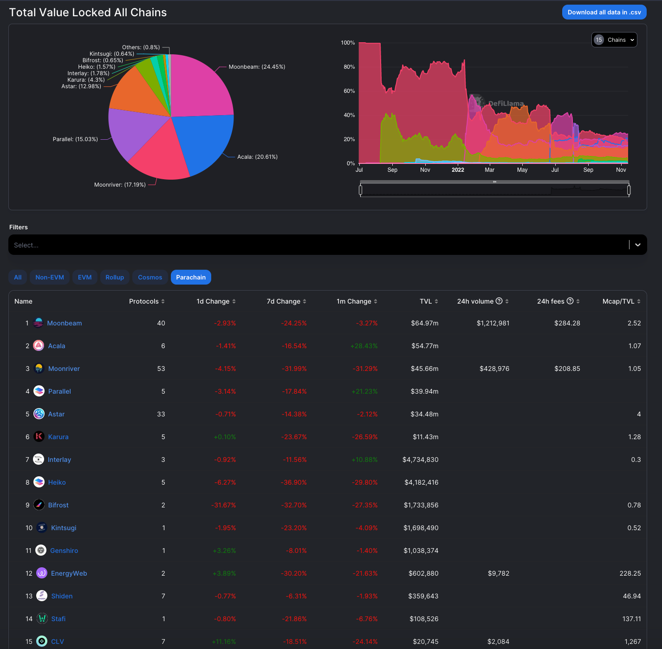This screenshot has width=662, height=649.
Task: Sort table by 24h volume arrows
Action: 507,301
